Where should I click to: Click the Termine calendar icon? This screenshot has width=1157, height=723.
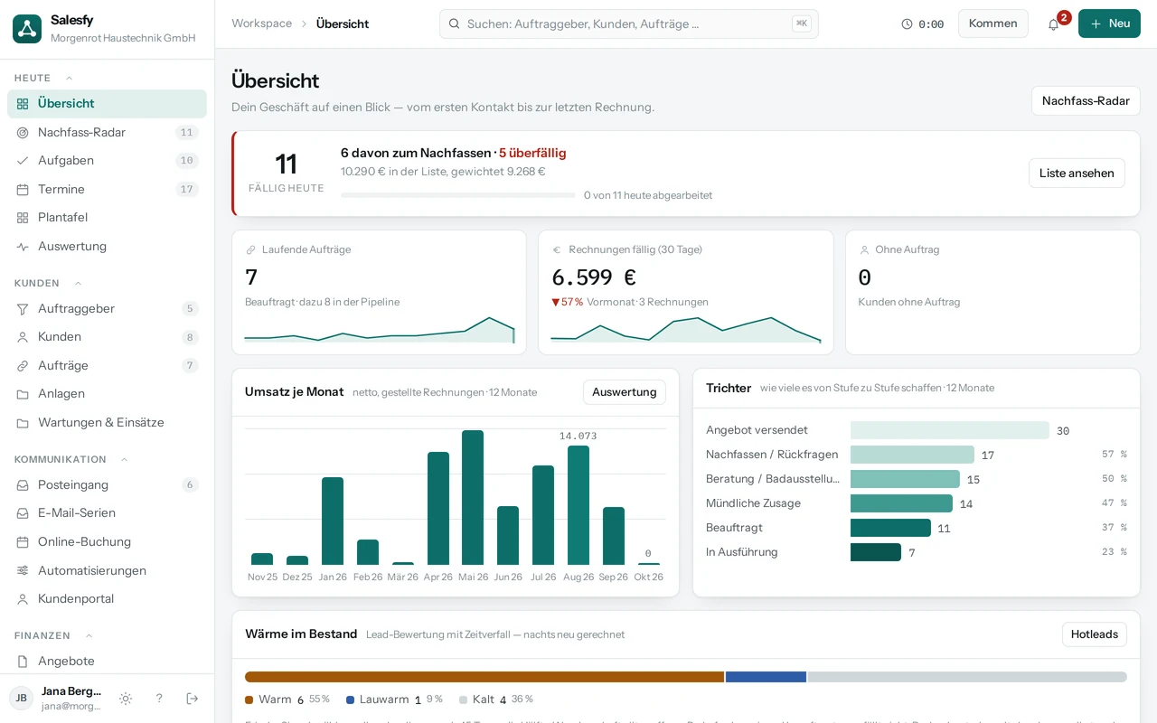(x=23, y=190)
